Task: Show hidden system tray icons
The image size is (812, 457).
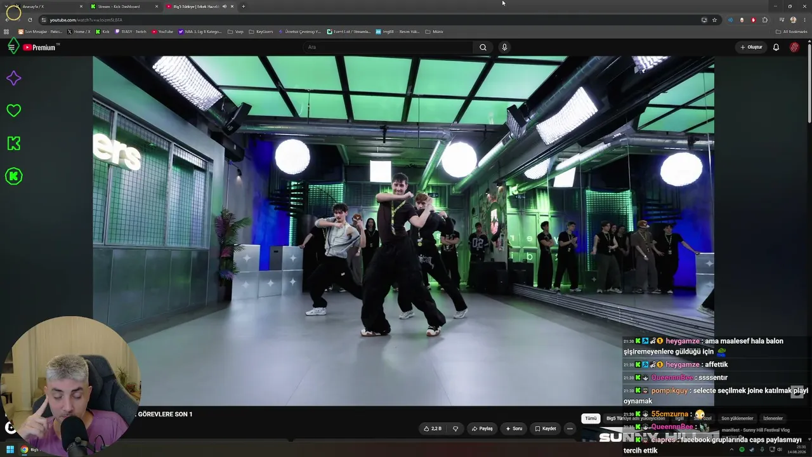Action: tap(731, 449)
